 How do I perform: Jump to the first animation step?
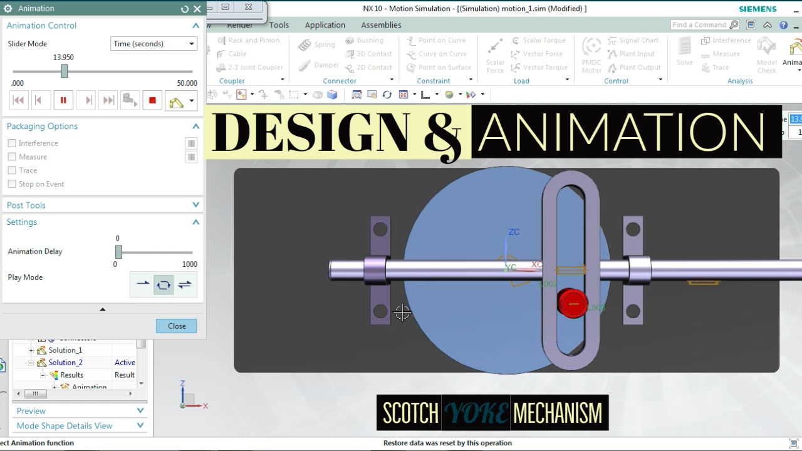click(18, 100)
